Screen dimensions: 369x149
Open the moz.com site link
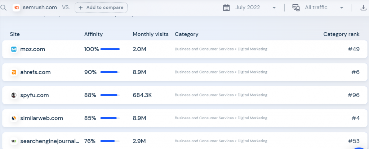click(x=32, y=49)
